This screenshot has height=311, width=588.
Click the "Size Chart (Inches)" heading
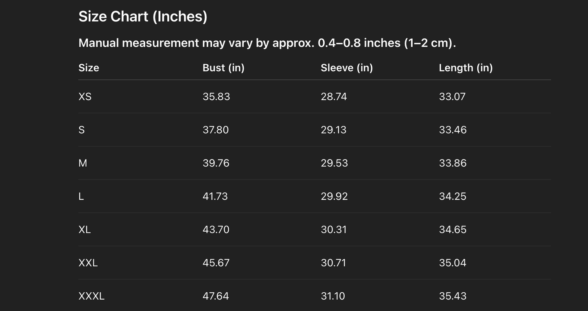(143, 17)
